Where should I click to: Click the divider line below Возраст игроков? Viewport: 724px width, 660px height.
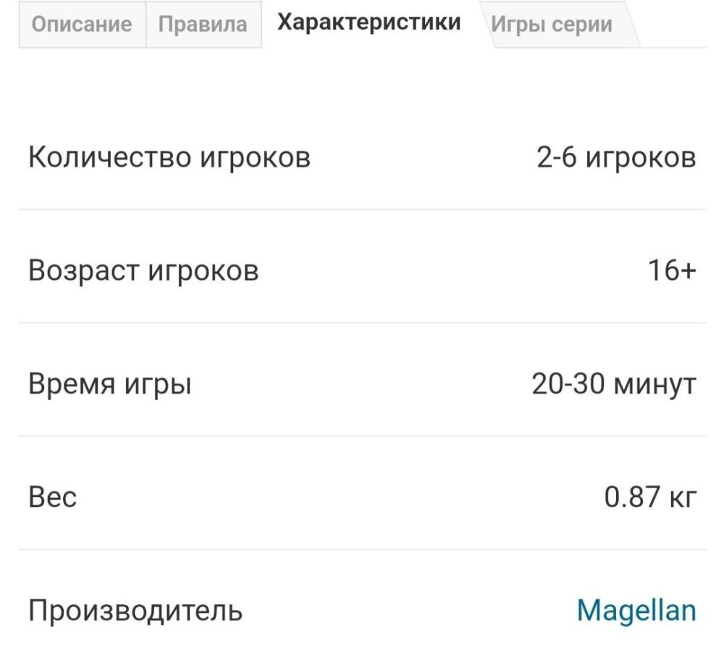362,322
